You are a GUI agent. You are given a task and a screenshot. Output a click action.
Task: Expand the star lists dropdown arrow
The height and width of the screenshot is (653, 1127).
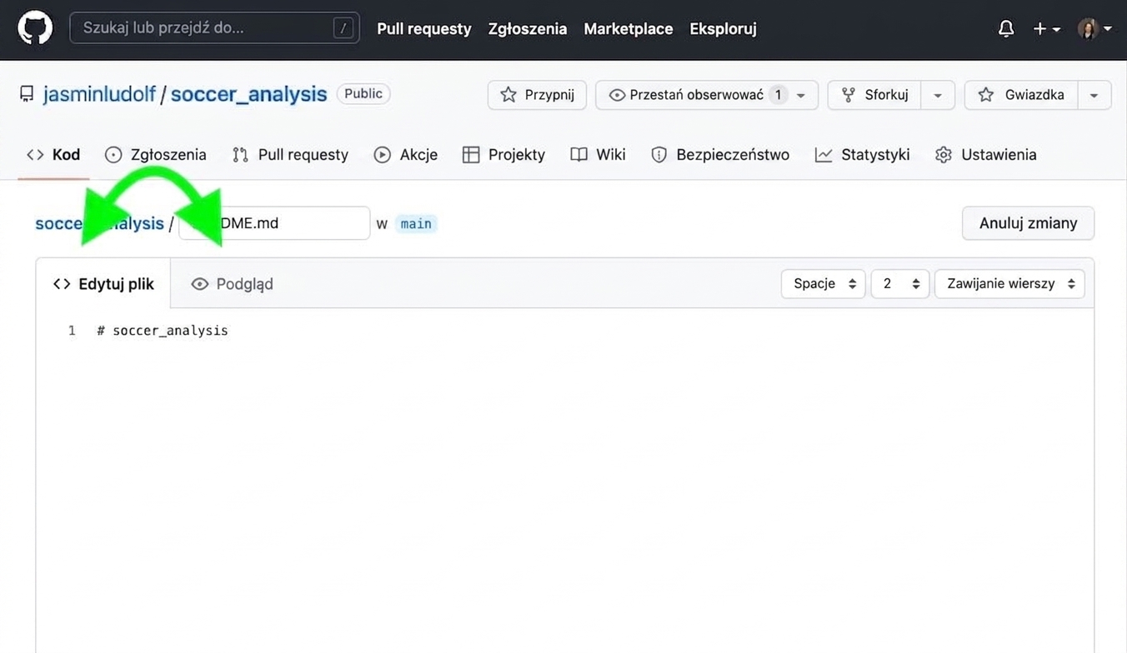pyautogui.click(x=1094, y=95)
